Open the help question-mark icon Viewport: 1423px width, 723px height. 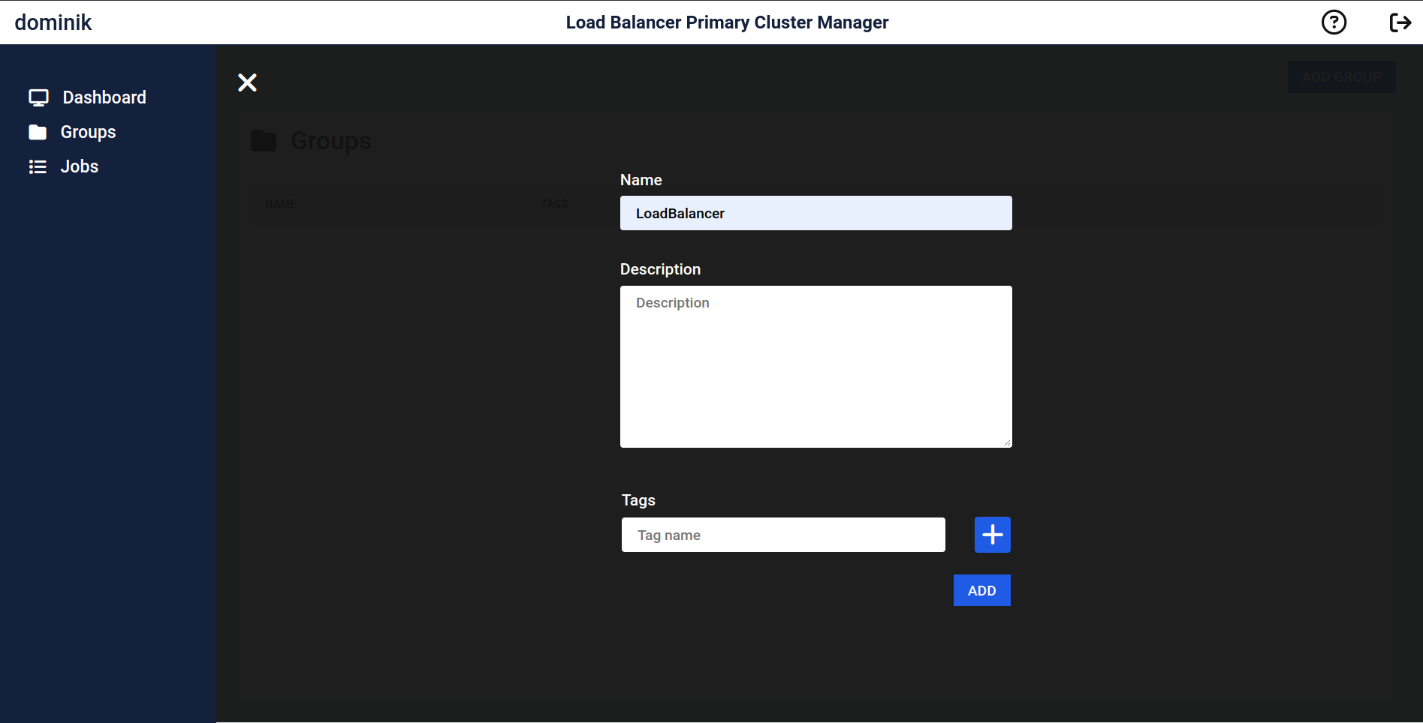[1334, 22]
